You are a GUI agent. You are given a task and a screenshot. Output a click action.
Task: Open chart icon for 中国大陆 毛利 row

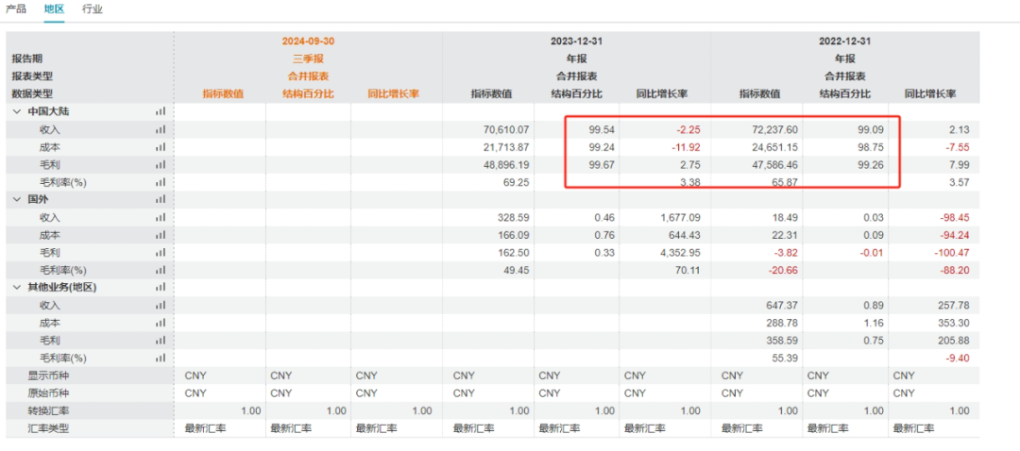coord(160,164)
